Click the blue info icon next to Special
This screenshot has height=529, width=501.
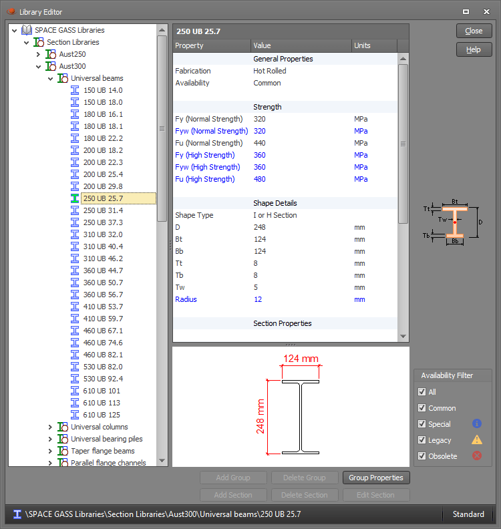click(x=477, y=423)
